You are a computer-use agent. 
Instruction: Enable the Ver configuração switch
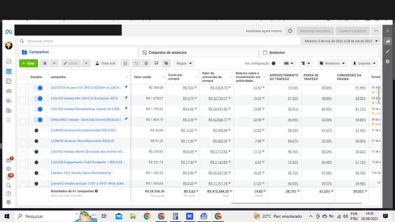point(275,64)
